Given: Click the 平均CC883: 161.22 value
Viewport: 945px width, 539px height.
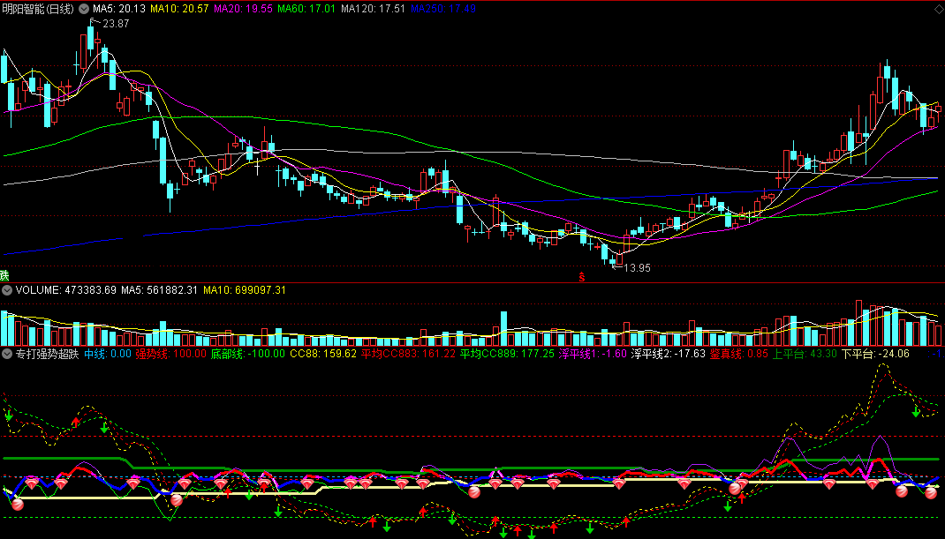Looking at the screenshot, I should tap(408, 354).
